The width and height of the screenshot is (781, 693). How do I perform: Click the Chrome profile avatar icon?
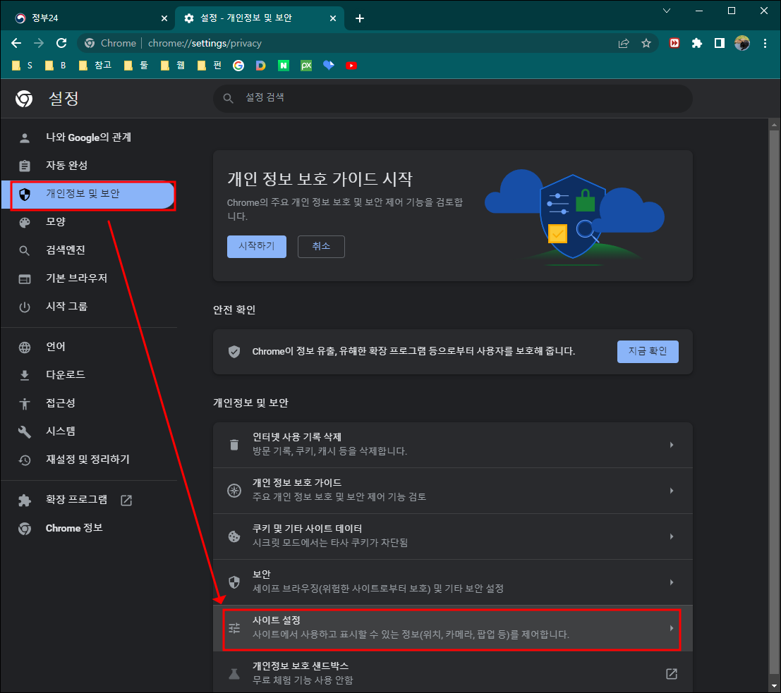point(742,43)
